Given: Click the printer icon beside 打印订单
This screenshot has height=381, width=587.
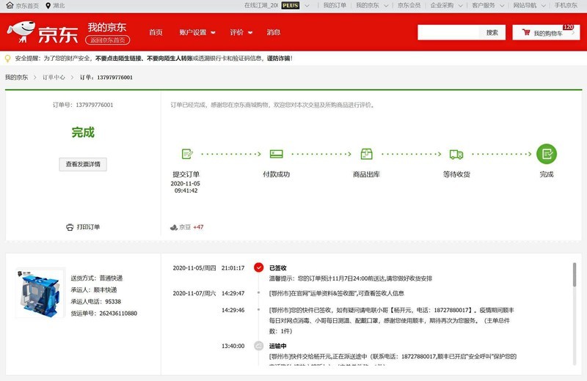Looking at the screenshot, I should (x=70, y=227).
